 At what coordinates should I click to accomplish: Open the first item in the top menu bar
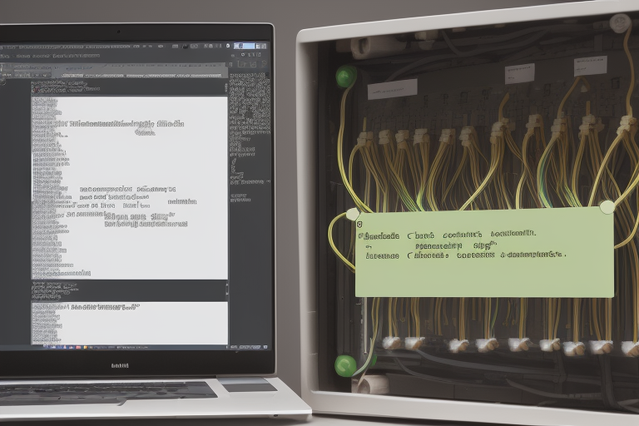pyautogui.click(x=7, y=46)
